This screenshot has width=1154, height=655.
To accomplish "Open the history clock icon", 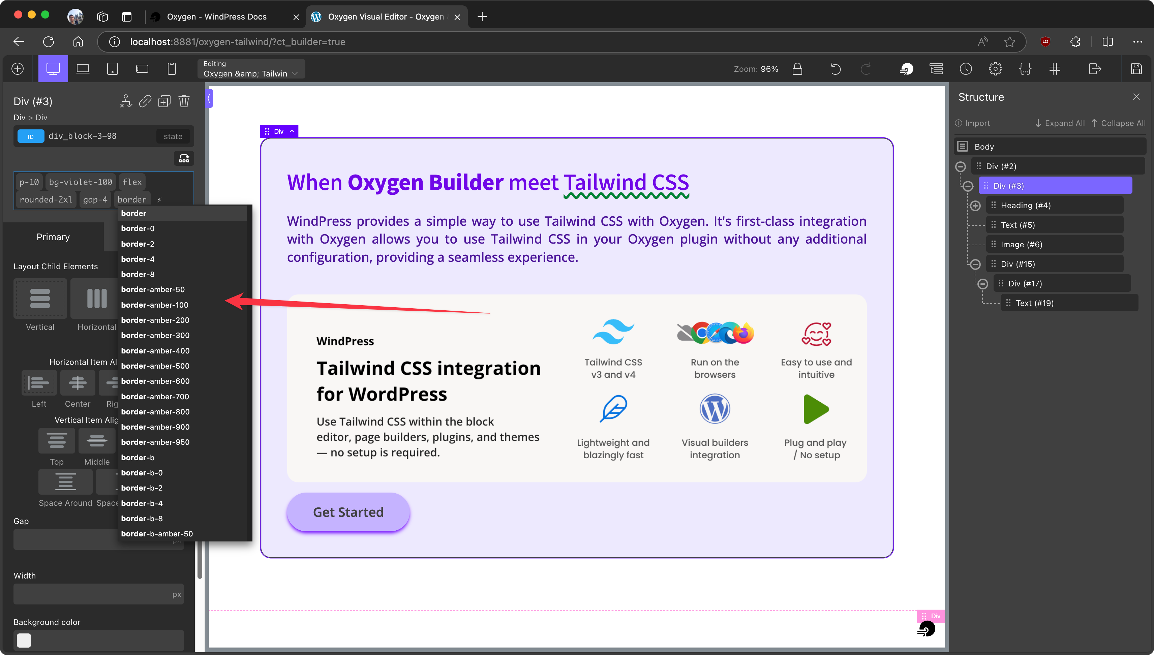I will click(966, 69).
